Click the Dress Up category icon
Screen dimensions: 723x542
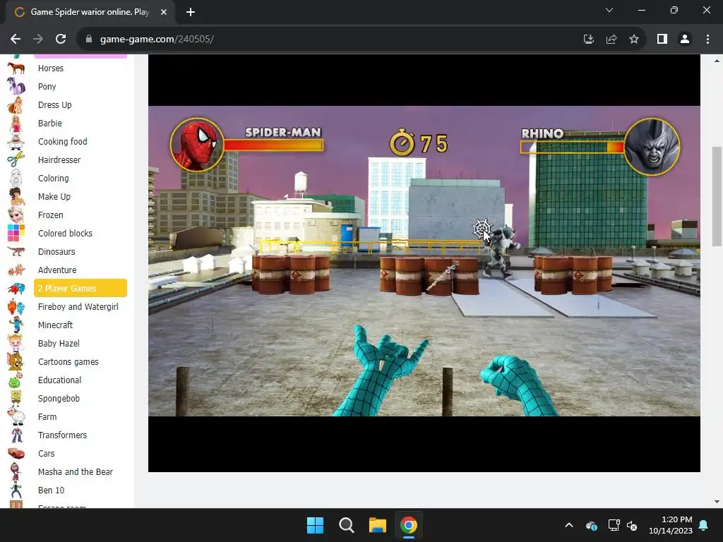(x=16, y=105)
